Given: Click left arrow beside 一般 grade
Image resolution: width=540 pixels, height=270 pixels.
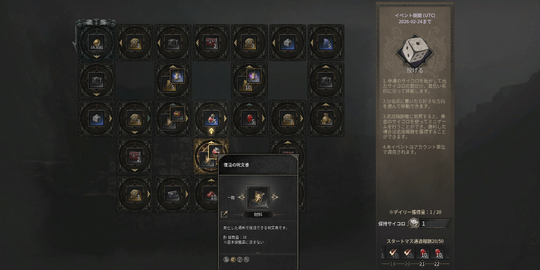Looking at the screenshot, I should click(x=241, y=197).
